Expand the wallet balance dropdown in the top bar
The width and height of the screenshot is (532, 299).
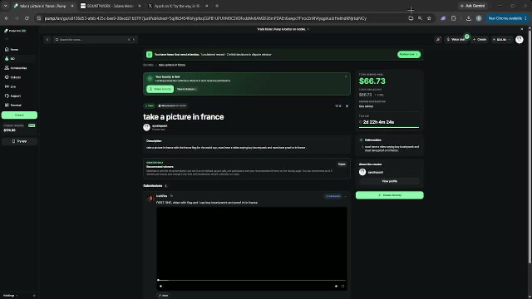(x=501, y=40)
